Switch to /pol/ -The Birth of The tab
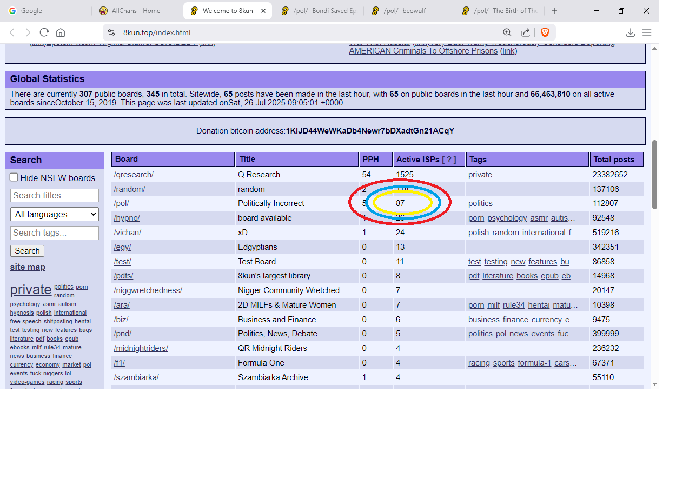The width and height of the screenshot is (676, 491). coord(500,11)
